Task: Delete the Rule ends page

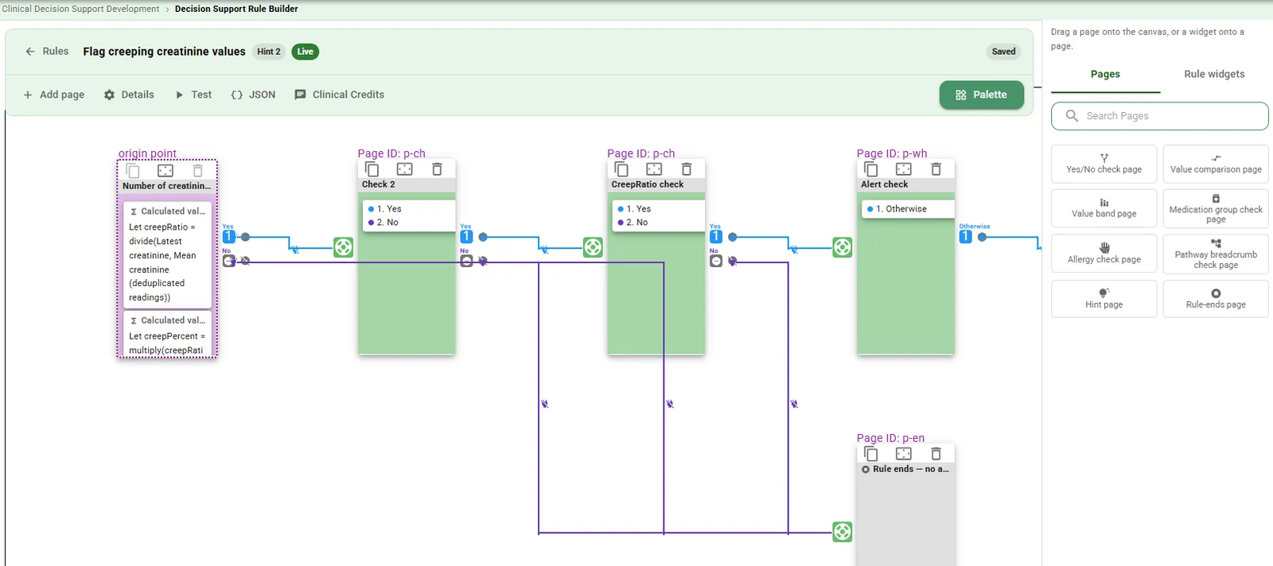Action: tap(936, 454)
